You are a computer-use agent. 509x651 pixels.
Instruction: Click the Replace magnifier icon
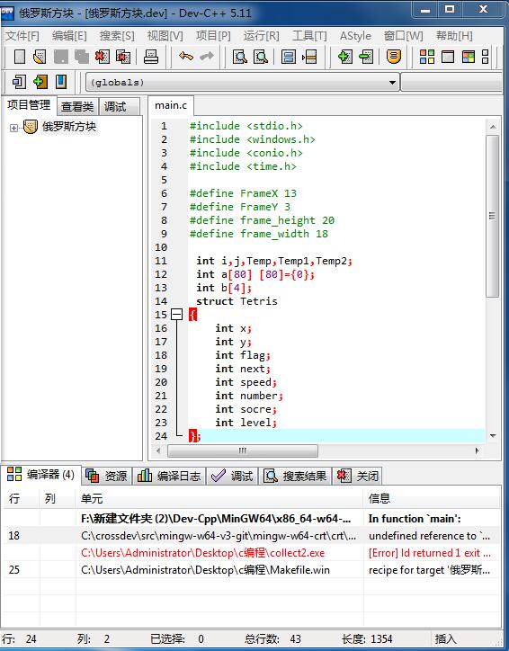[261, 57]
